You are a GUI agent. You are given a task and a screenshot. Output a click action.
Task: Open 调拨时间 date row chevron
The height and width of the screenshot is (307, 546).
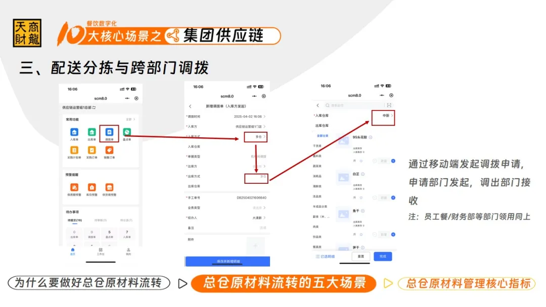coord(264,117)
